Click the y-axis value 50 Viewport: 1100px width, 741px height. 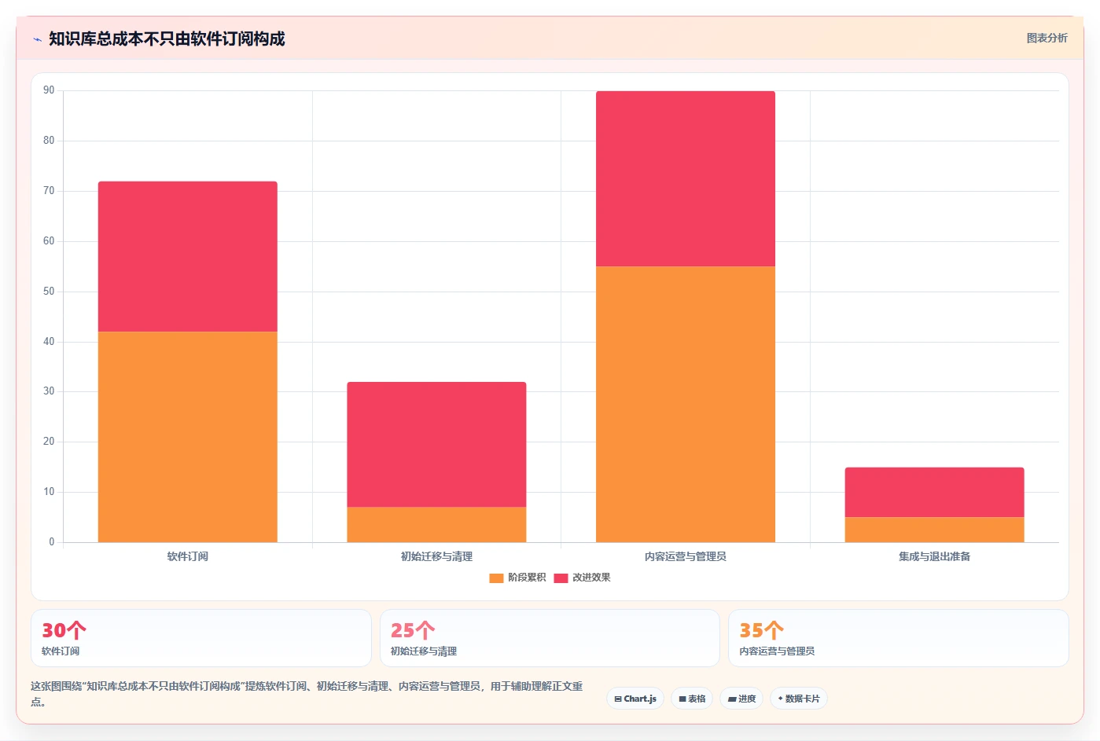pyautogui.click(x=49, y=292)
